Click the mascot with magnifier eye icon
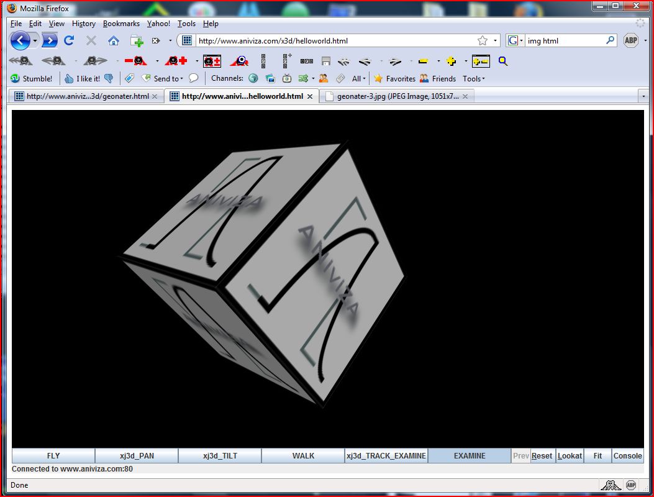 pyautogui.click(x=239, y=61)
